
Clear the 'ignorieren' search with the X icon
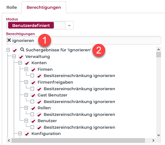9,40
